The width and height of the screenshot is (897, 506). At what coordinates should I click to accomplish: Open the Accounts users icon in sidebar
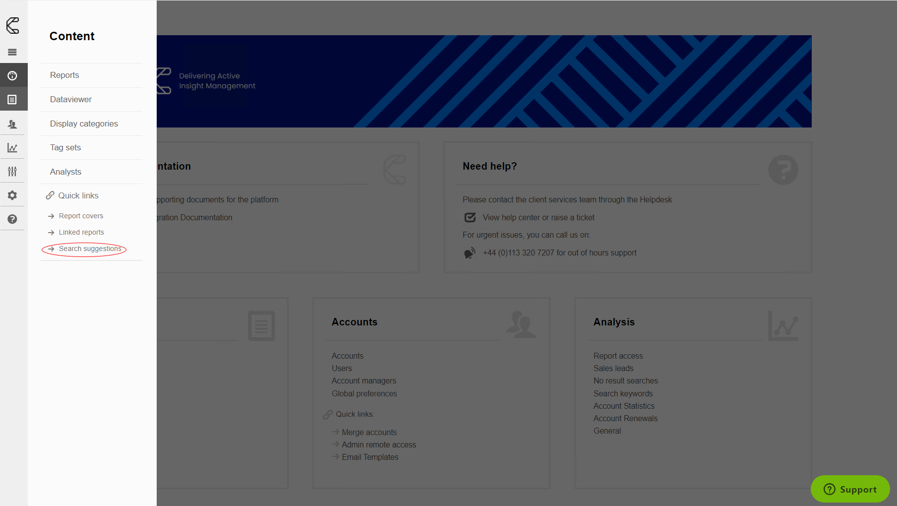pyautogui.click(x=12, y=124)
